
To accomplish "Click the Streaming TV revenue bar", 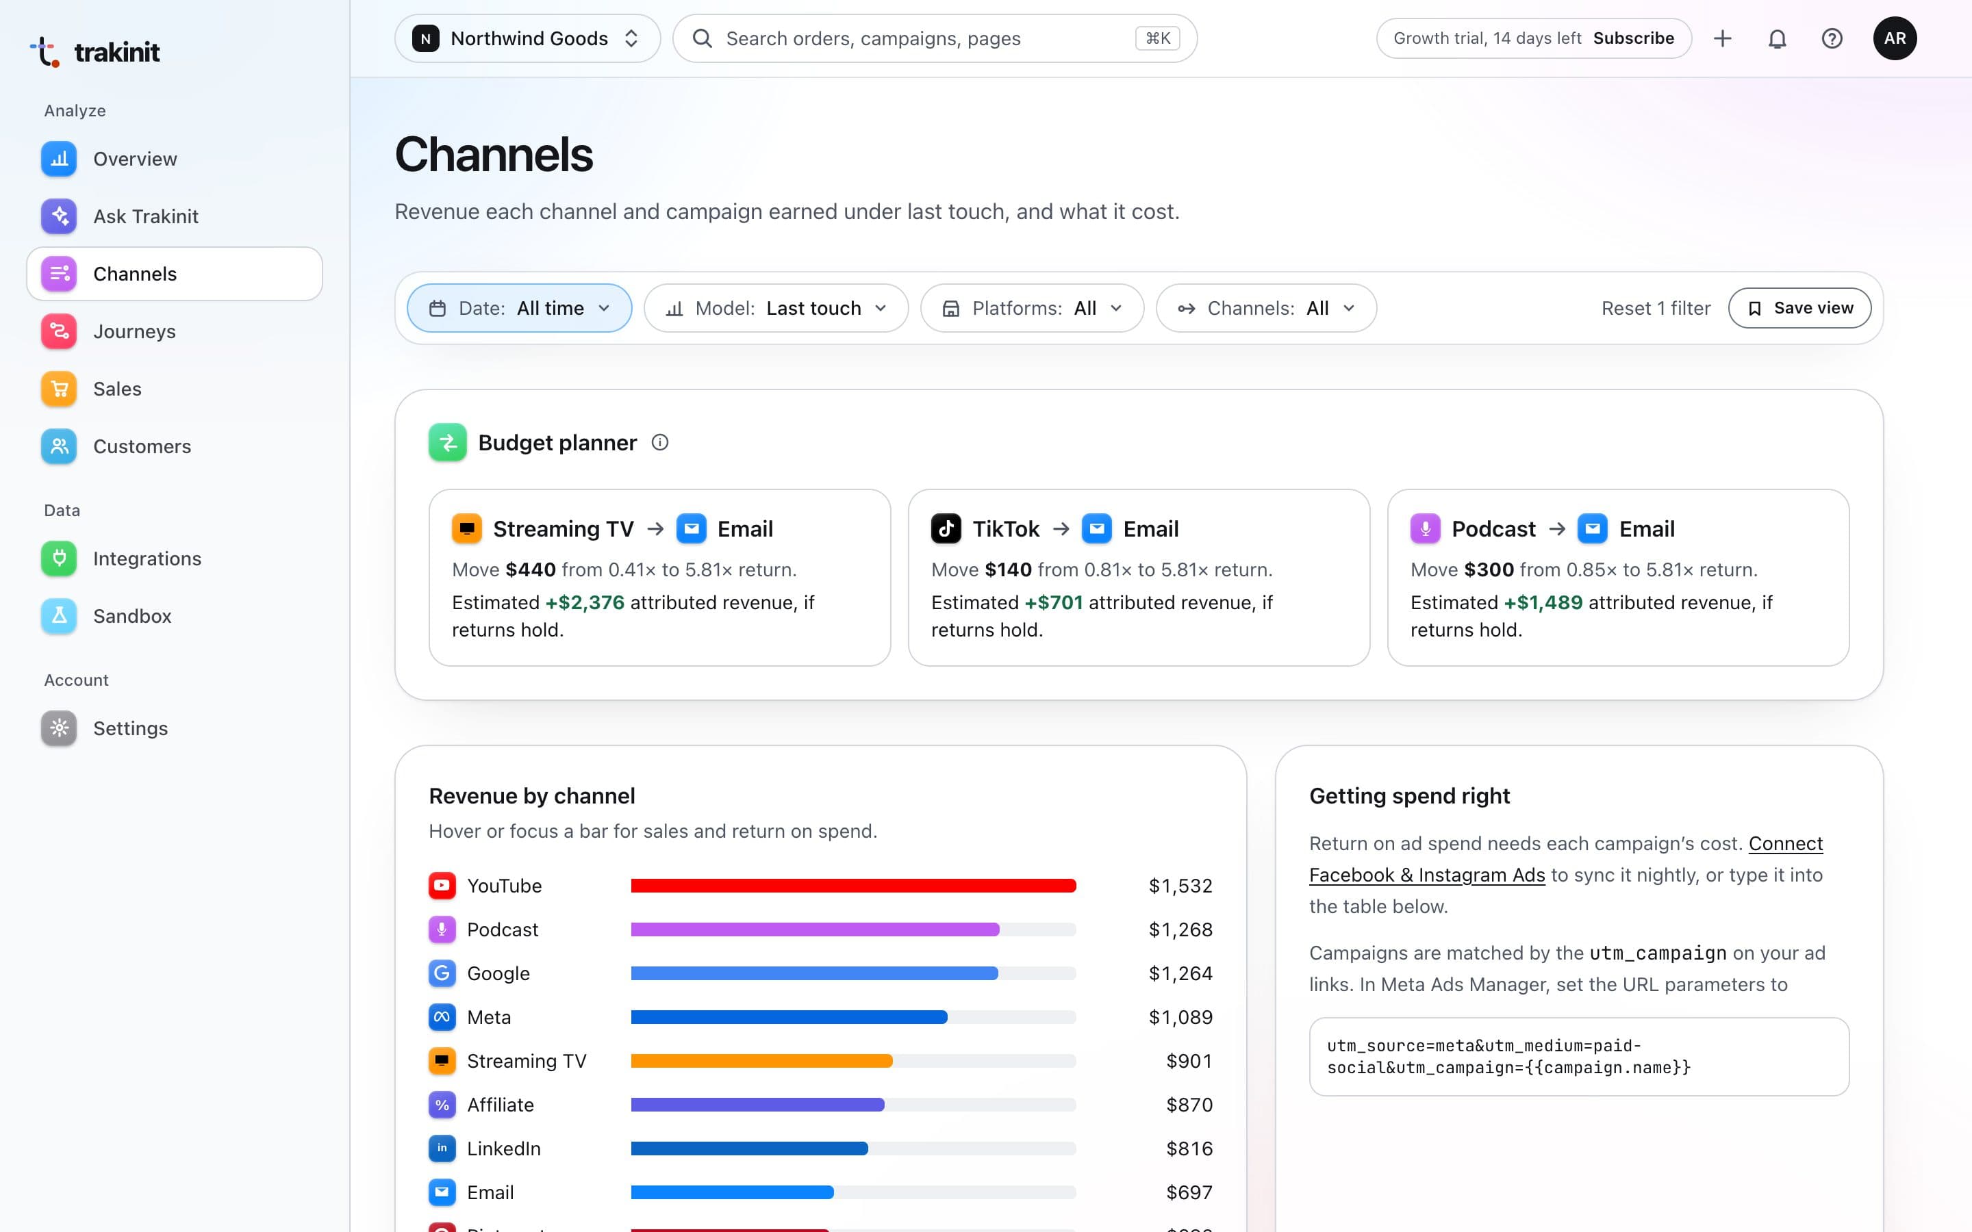I will point(762,1061).
